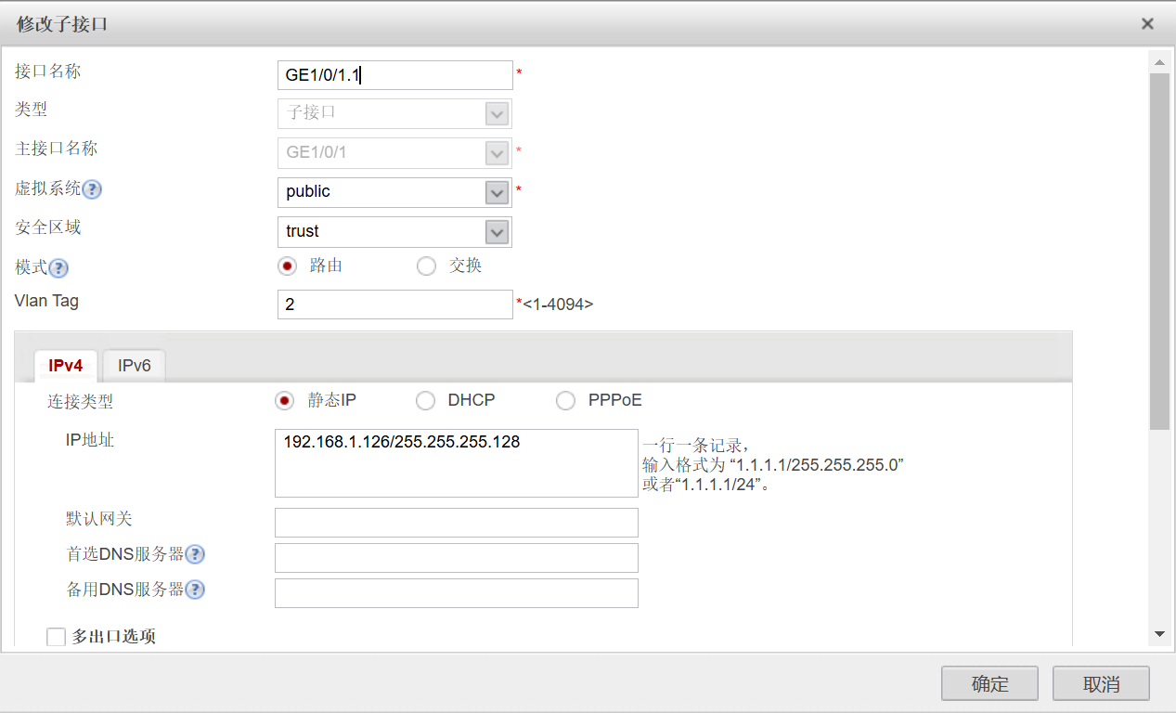This screenshot has height=713, width=1176.
Task: Open the 安全区域 dropdown showing trust
Action: pos(394,232)
